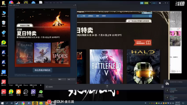Open the wishlist button above store search

click(x=147, y=13)
